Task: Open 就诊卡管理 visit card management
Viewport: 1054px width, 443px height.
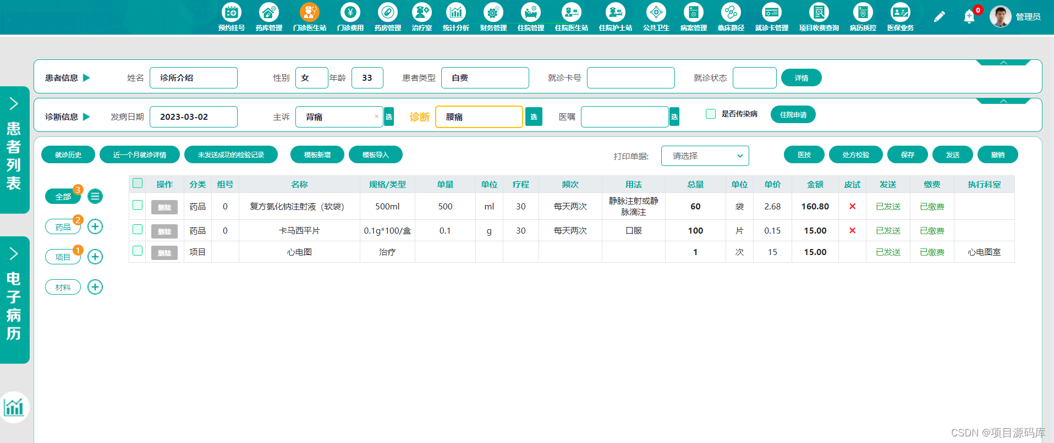Action: click(x=772, y=17)
